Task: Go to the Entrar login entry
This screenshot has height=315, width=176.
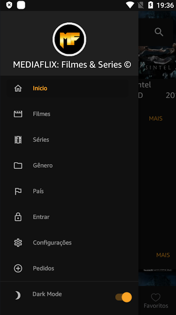Action: pos(69,217)
